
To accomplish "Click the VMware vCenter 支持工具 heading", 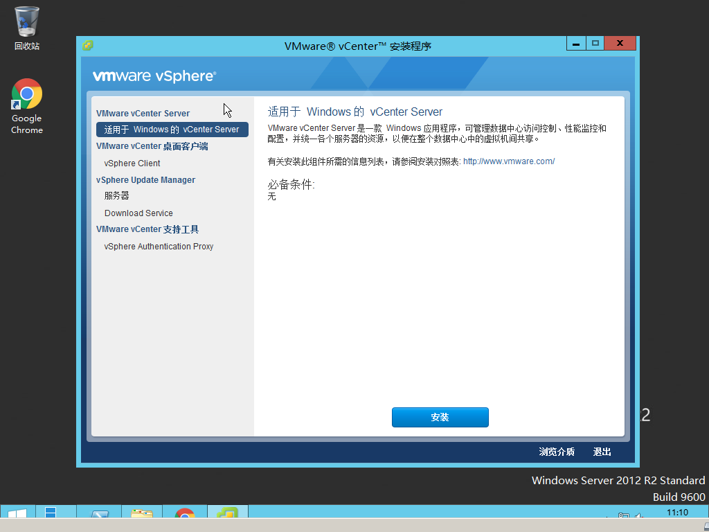I will pos(147,229).
